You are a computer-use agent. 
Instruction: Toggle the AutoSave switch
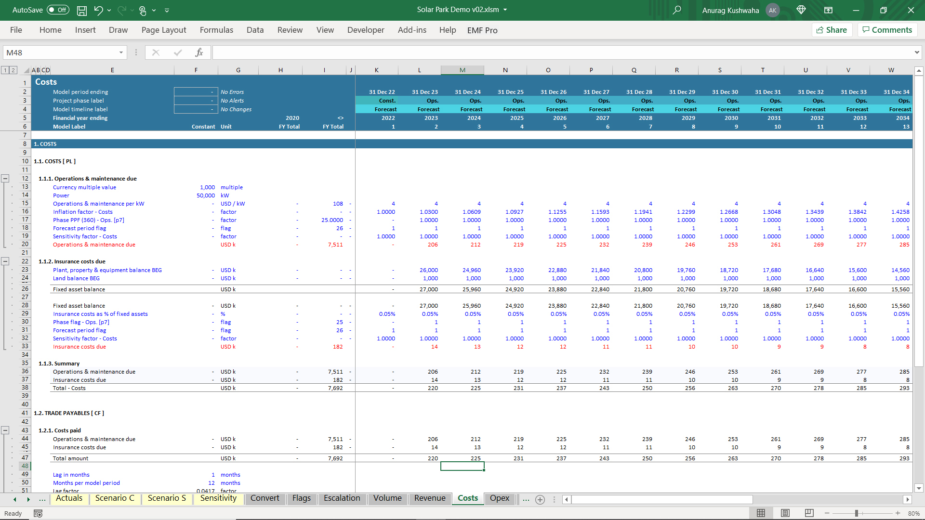pyautogui.click(x=58, y=10)
